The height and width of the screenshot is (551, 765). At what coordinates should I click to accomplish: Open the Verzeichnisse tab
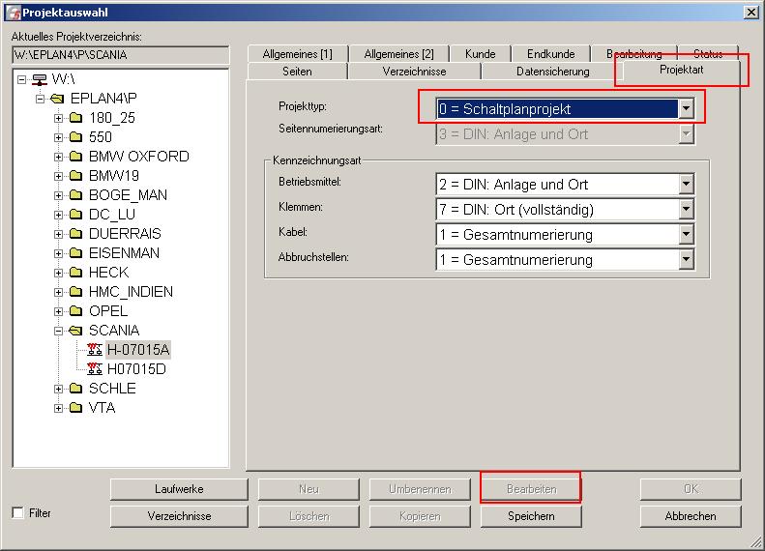414,72
